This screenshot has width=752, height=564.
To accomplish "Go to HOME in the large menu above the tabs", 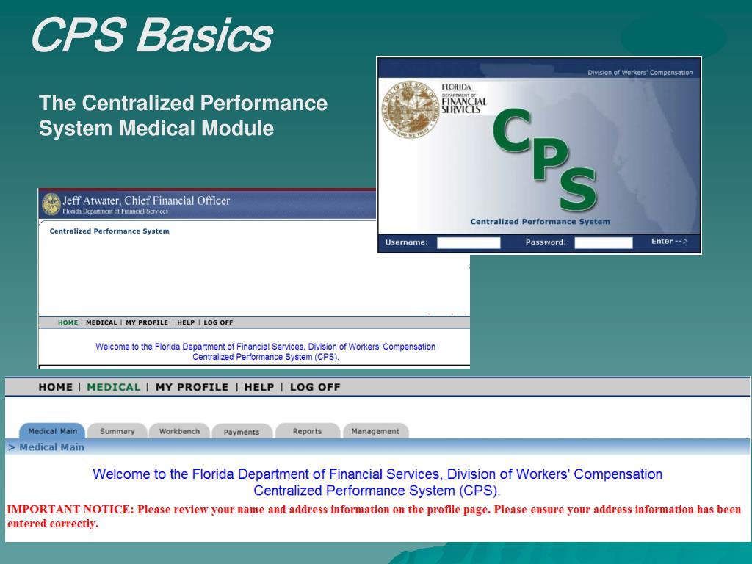I will (56, 388).
